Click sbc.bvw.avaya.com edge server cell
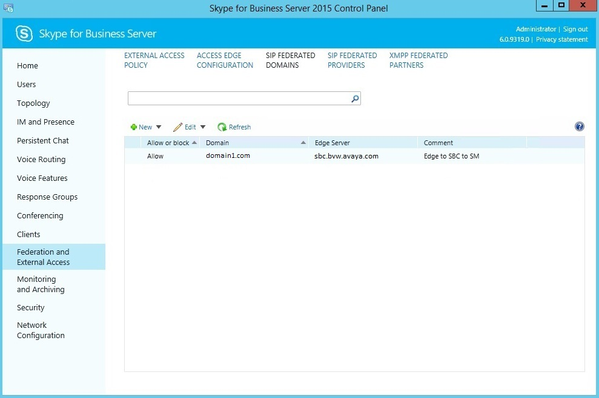 pos(346,156)
